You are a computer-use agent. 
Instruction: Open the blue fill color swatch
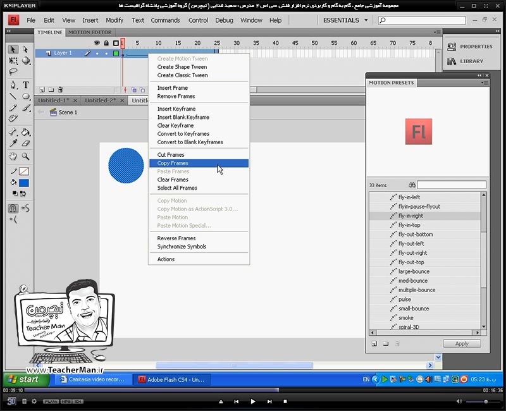[24, 183]
